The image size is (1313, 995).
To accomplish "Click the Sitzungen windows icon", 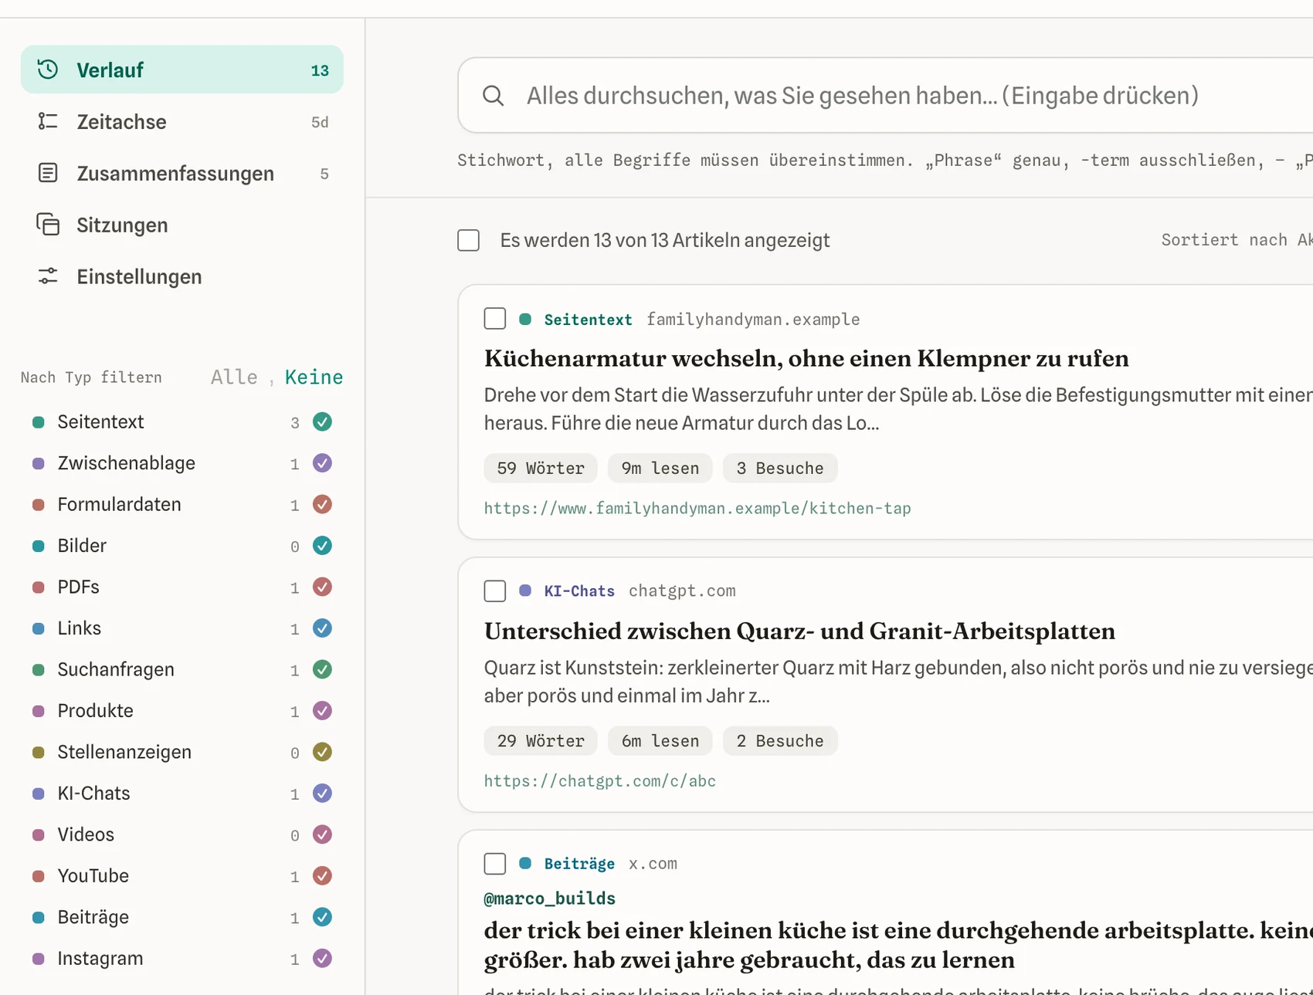I will click(48, 225).
